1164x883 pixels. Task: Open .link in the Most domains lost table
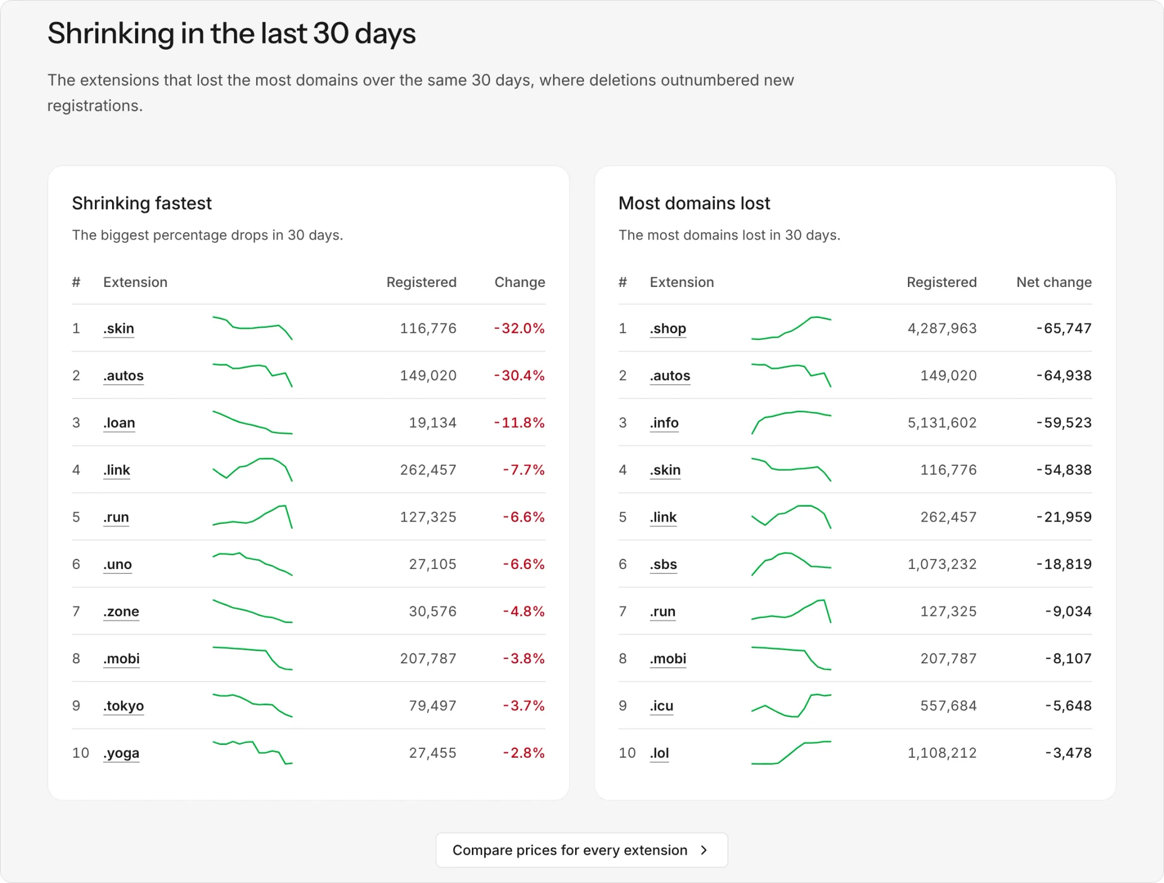click(663, 517)
